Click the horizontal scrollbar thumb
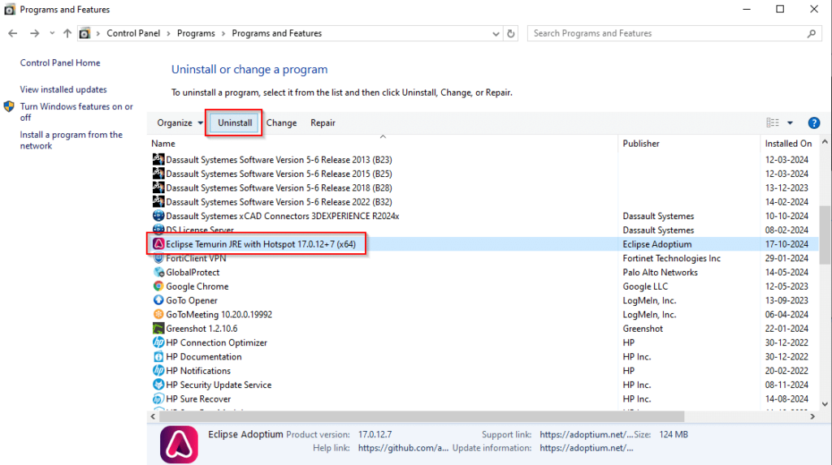This screenshot has height=465, width=832. point(422,417)
